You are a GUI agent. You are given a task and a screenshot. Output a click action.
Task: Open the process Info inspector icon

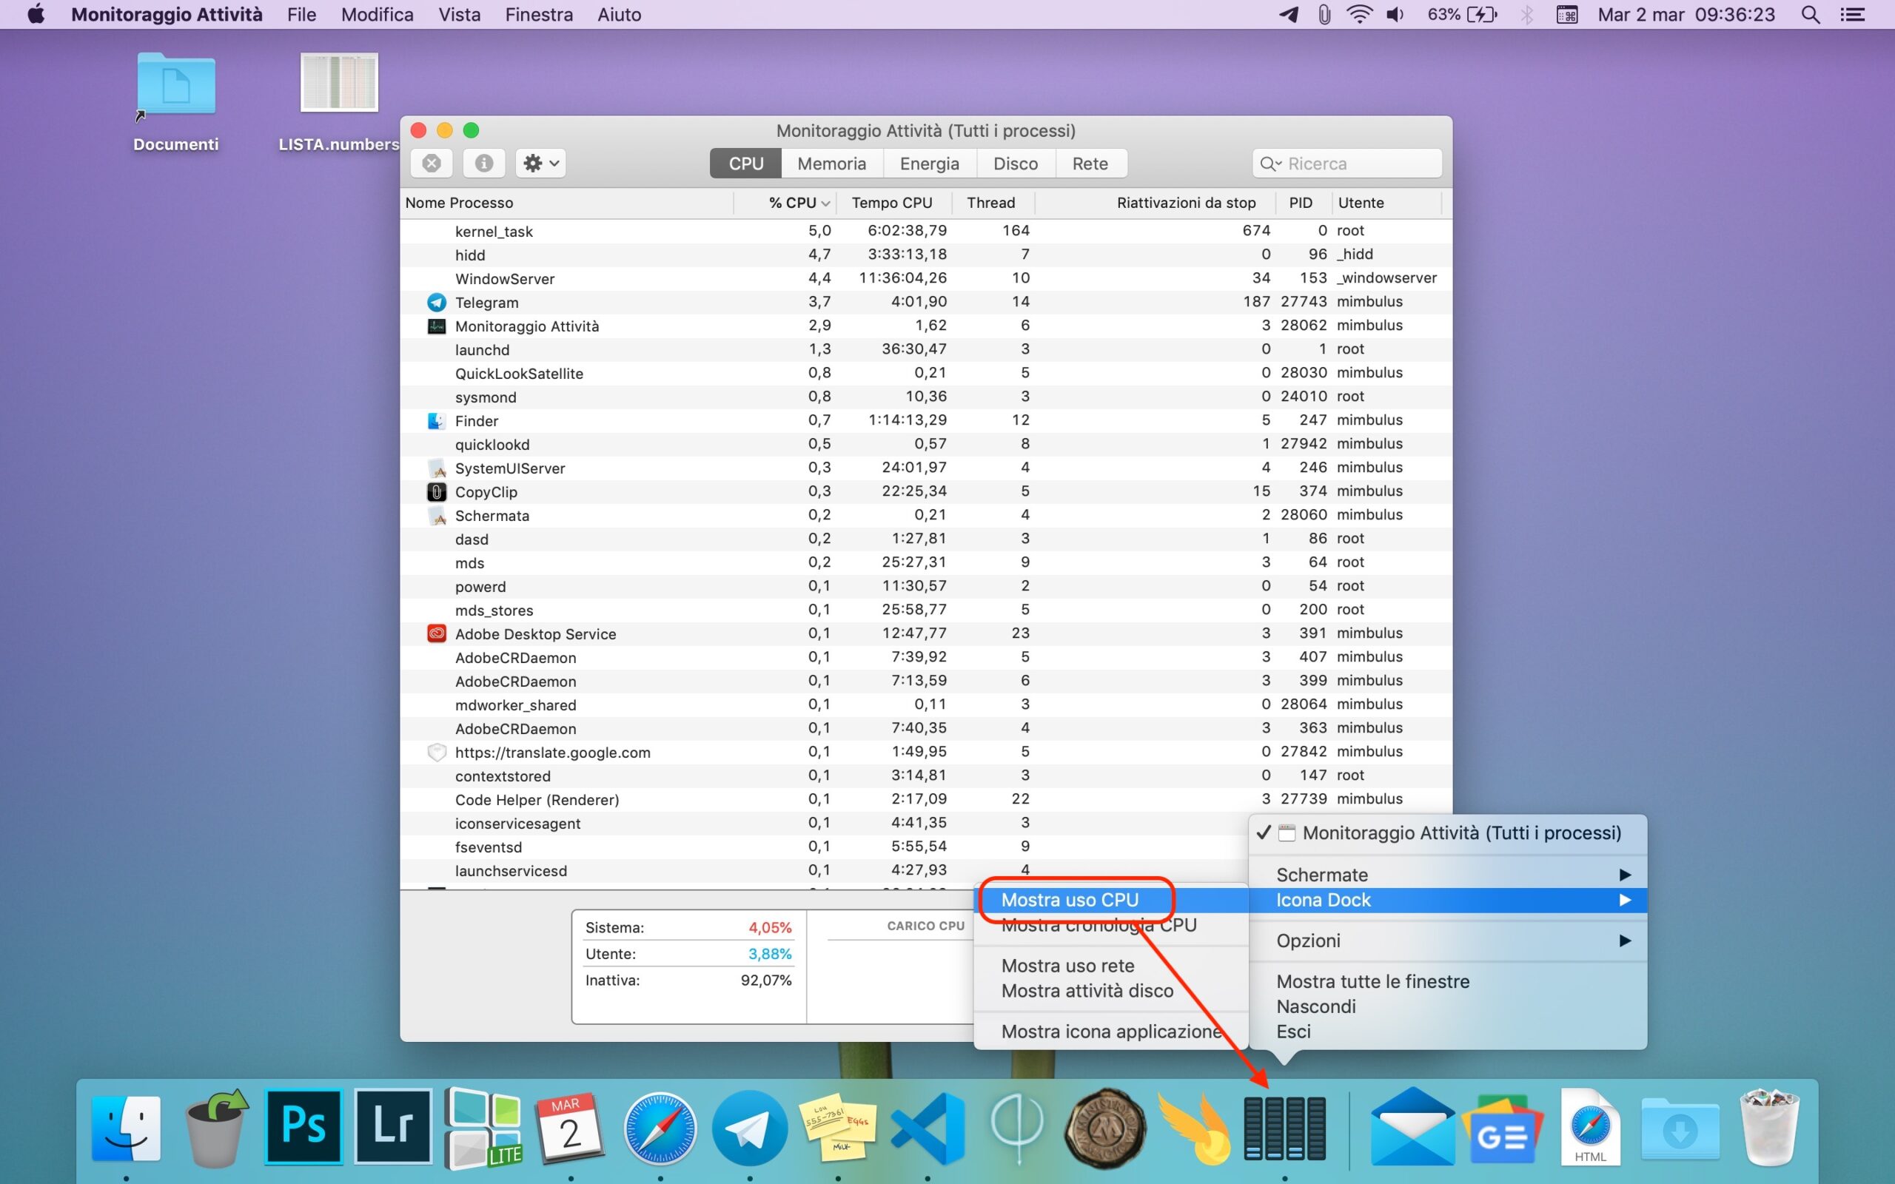[x=484, y=163]
